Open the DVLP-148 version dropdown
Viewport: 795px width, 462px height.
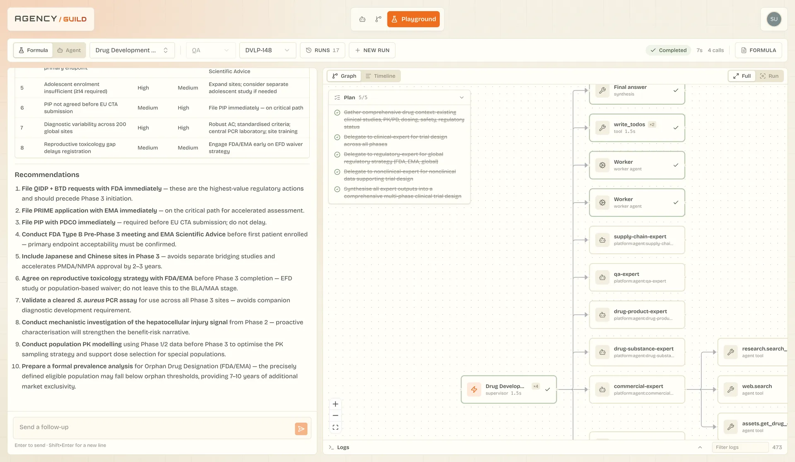click(x=267, y=50)
